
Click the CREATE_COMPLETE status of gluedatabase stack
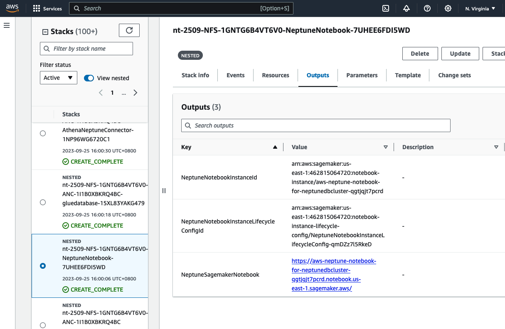(93, 226)
